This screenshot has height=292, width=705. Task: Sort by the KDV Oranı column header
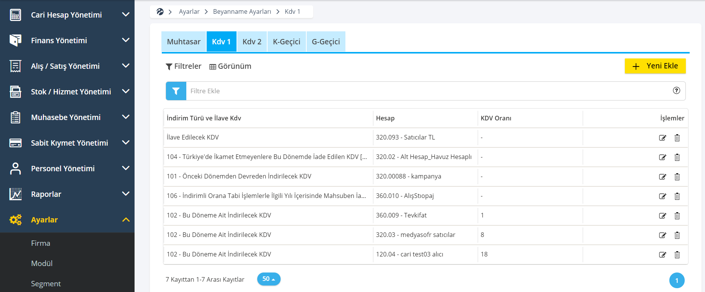(x=496, y=118)
